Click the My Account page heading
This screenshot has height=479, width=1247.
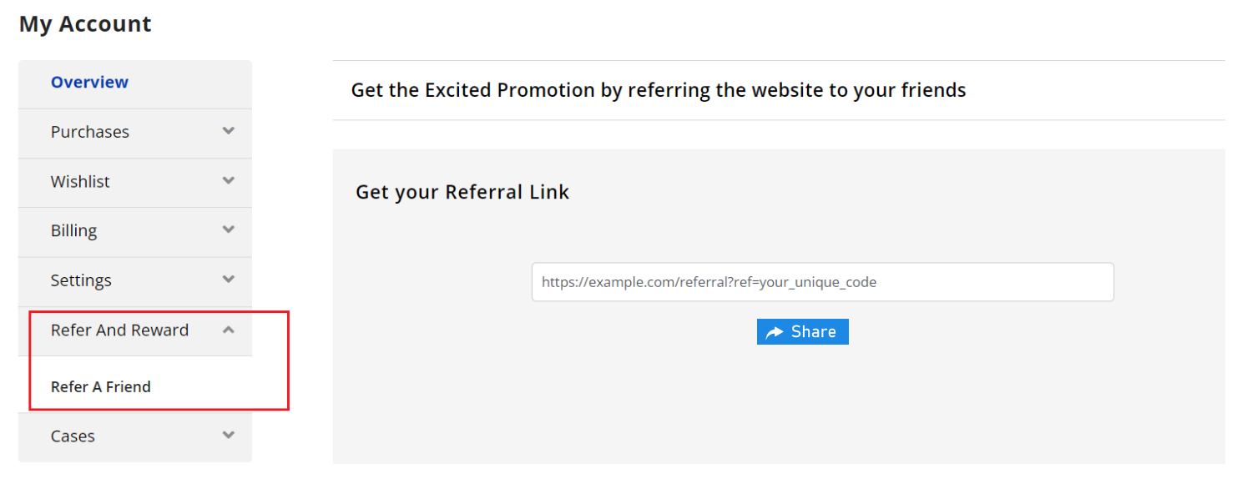(85, 24)
